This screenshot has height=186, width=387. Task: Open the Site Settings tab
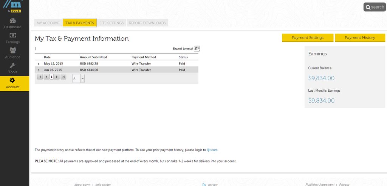click(x=111, y=23)
